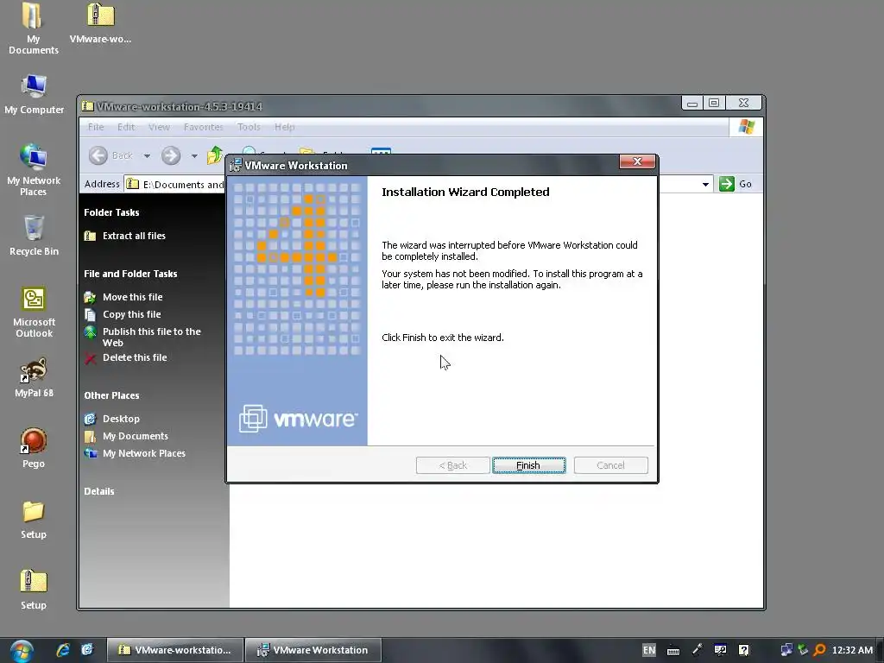
Task: Click the safely remove hardware tray icon
Action: tap(803, 650)
